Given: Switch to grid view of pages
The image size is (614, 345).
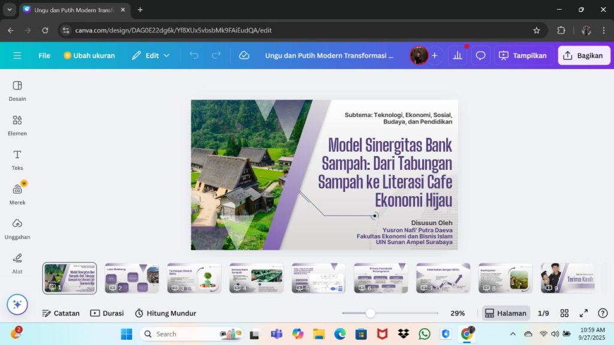Looking at the screenshot, I should (x=564, y=313).
